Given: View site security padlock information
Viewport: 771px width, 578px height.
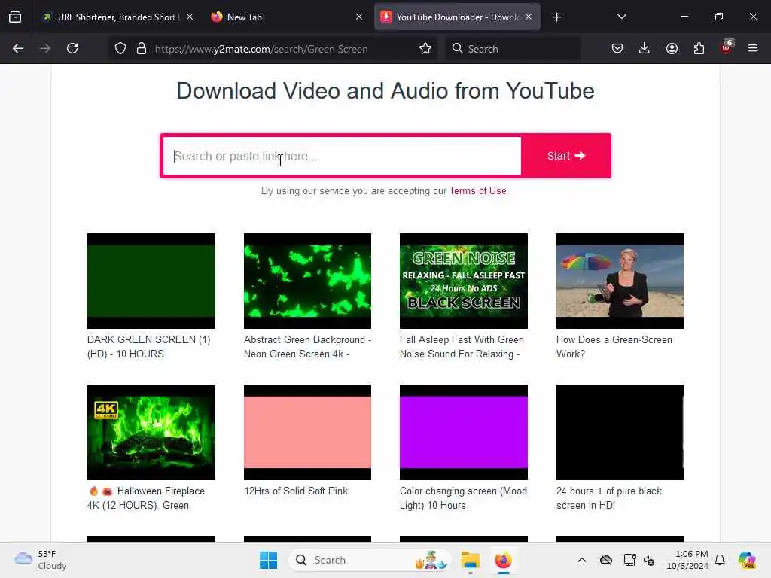Looking at the screenshot, I should coord(142,48).
